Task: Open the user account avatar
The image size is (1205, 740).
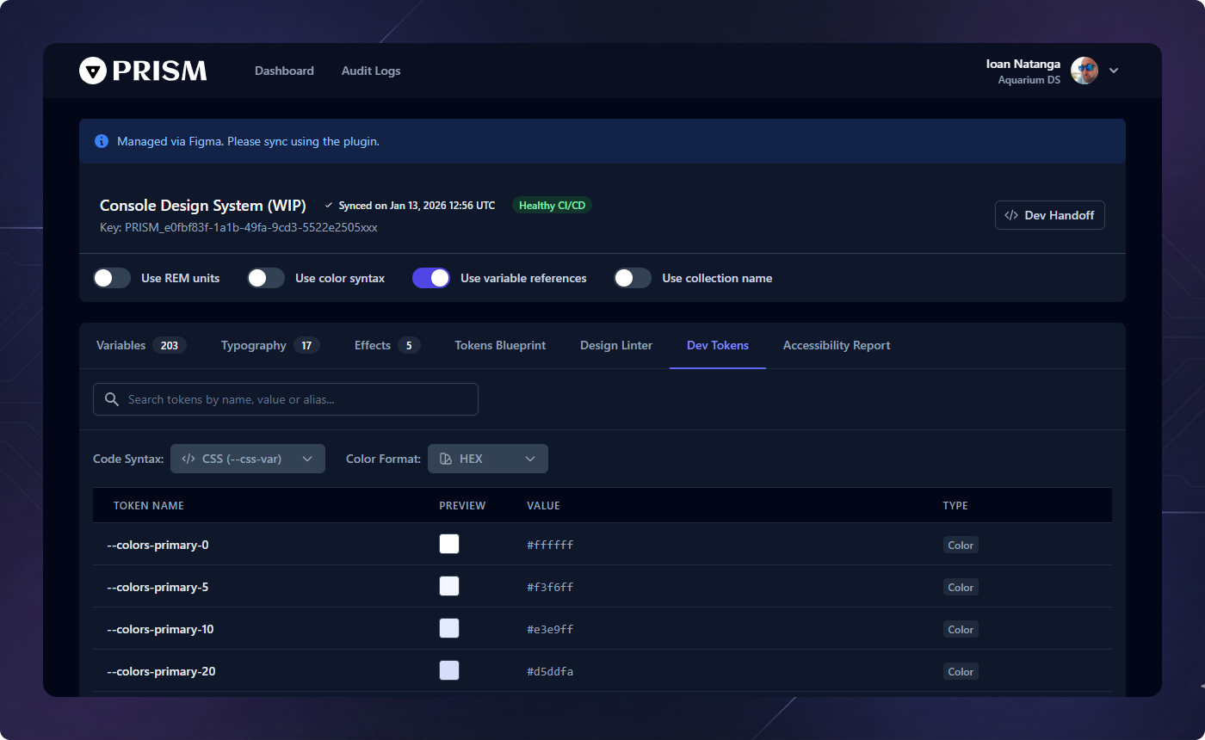Action: point(1084,71)
